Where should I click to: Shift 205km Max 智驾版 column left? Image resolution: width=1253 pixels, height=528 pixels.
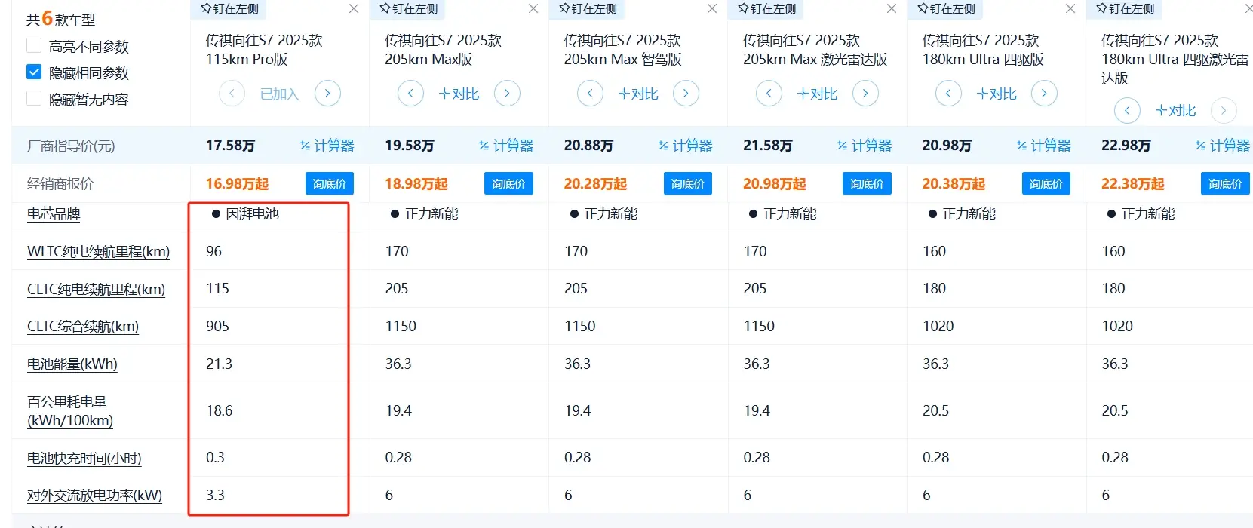[x=590, y=94]
